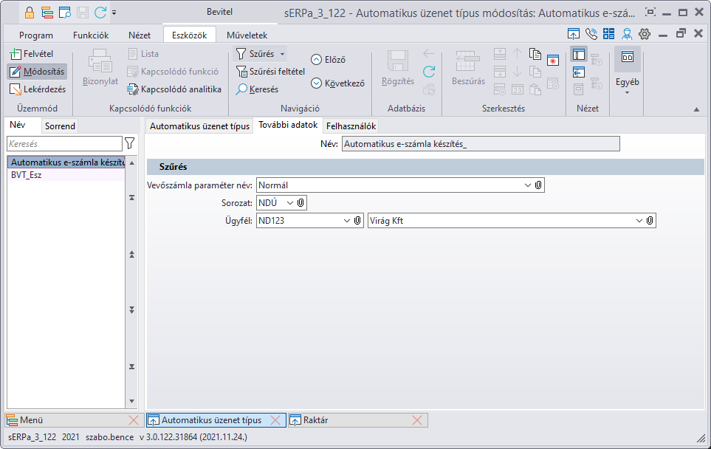Enable Lekérdezés mode
The height and width of the screenshot is (449, 711).
pyautogui.click(x=37, y=89)
